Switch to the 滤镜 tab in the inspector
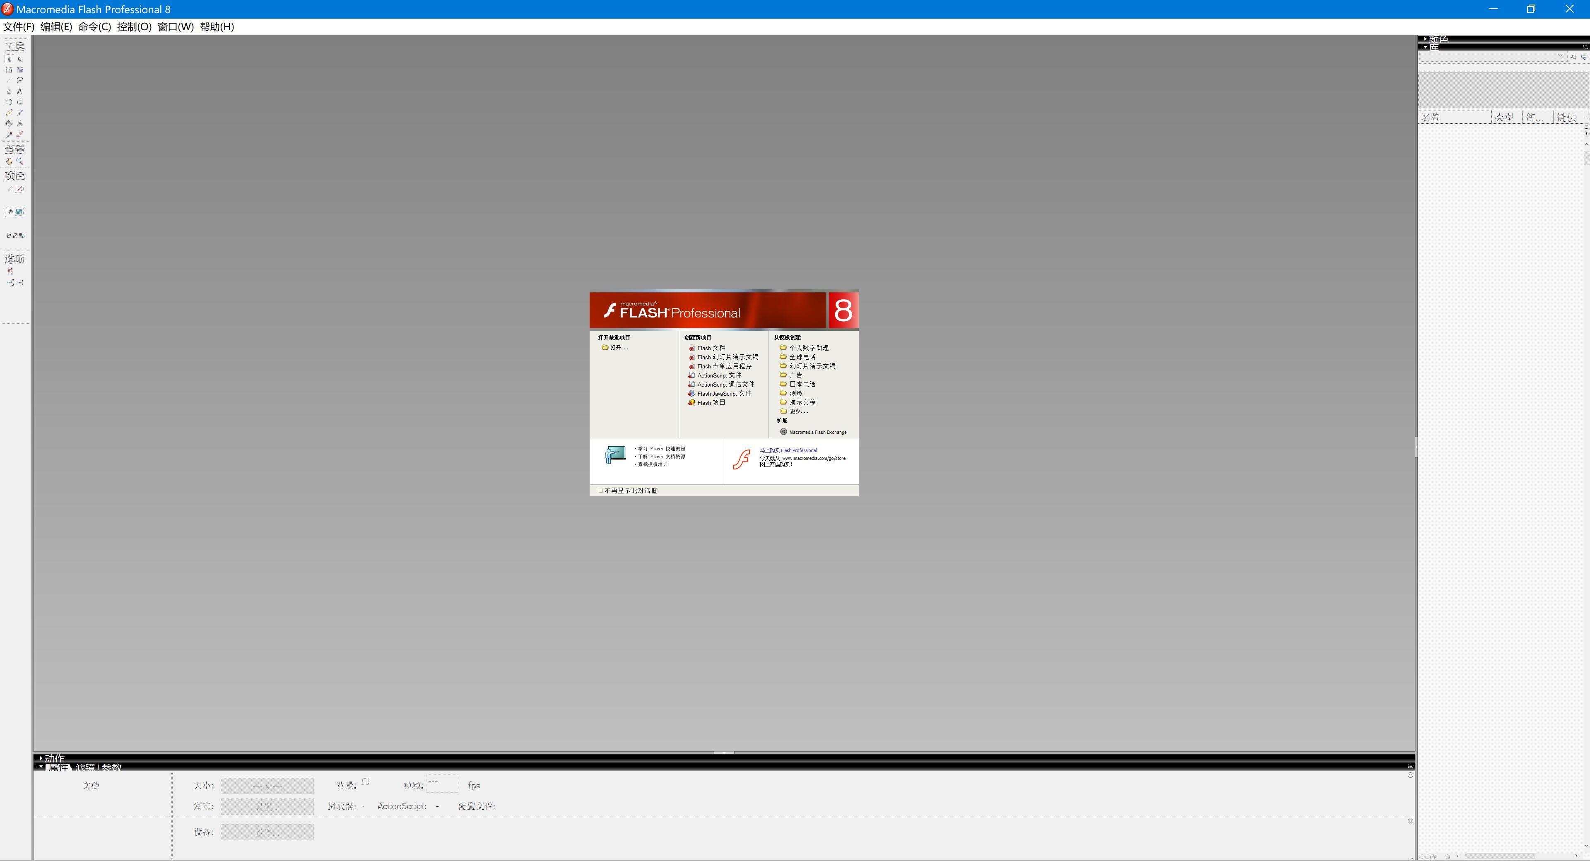 click(x=86, y=767)
